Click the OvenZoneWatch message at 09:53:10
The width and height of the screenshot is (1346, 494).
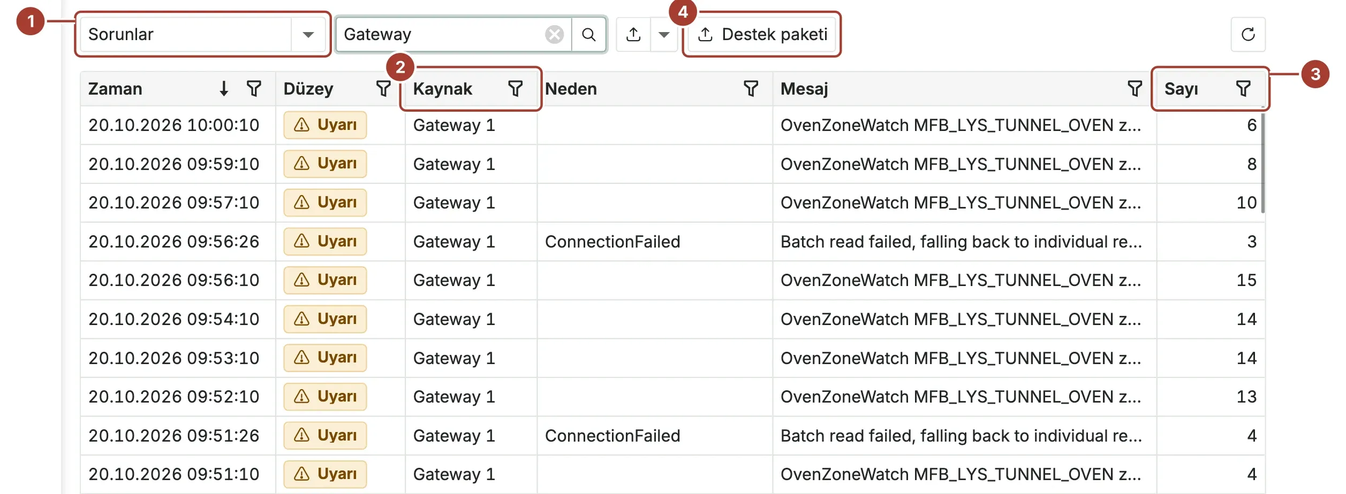(961, 358)
